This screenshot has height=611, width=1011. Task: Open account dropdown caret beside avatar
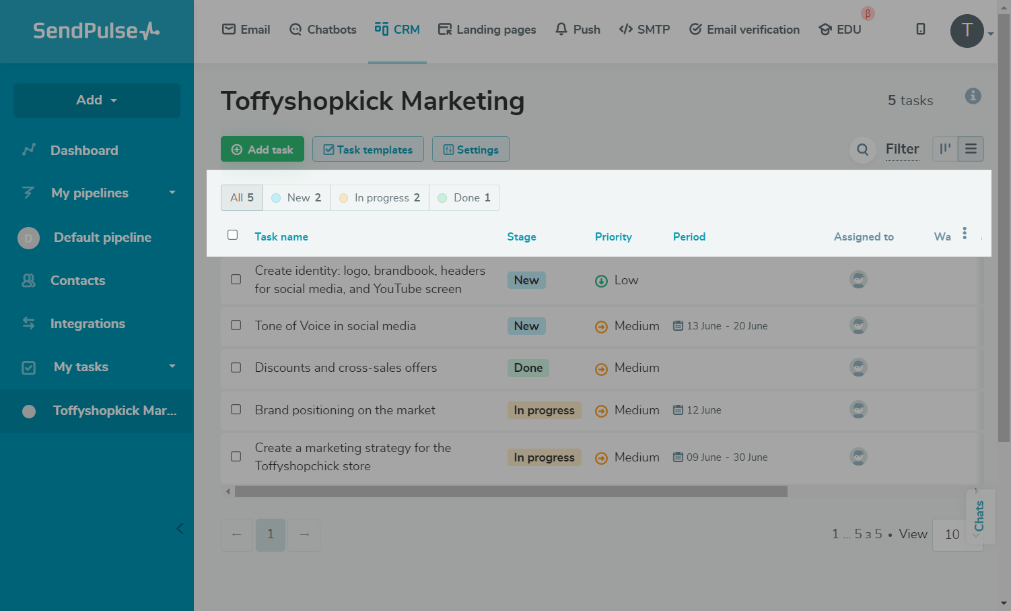tap(991, 34)
